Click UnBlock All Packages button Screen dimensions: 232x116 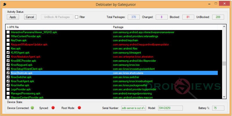coord(57,17)
